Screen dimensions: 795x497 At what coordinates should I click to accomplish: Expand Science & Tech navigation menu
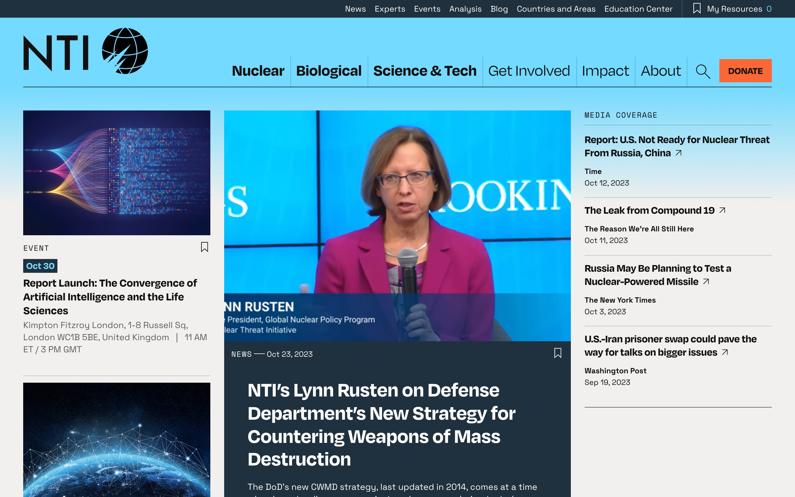click(425, 71)
